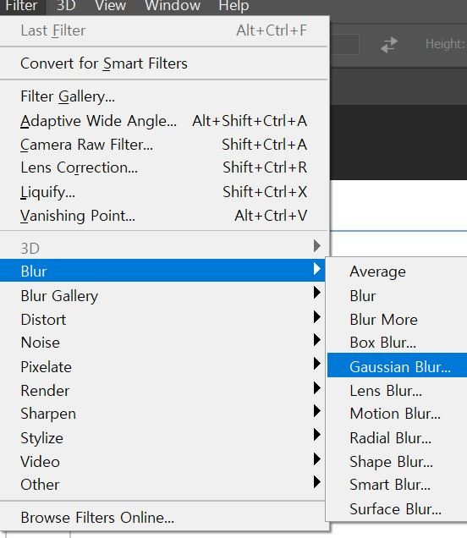Open Shape Blur dialog
This screenshot has width=467, height=538.
[x=397, y=462]
